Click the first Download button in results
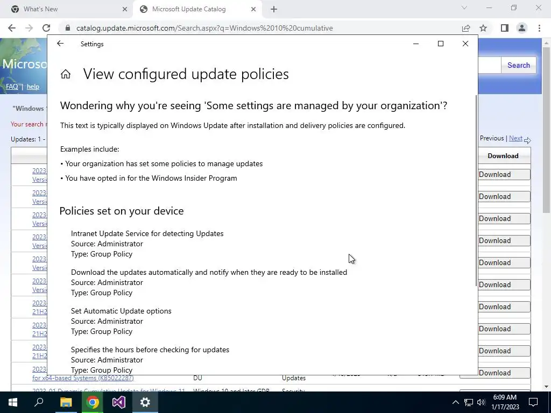551x413 pixels. tap(504, 175)
